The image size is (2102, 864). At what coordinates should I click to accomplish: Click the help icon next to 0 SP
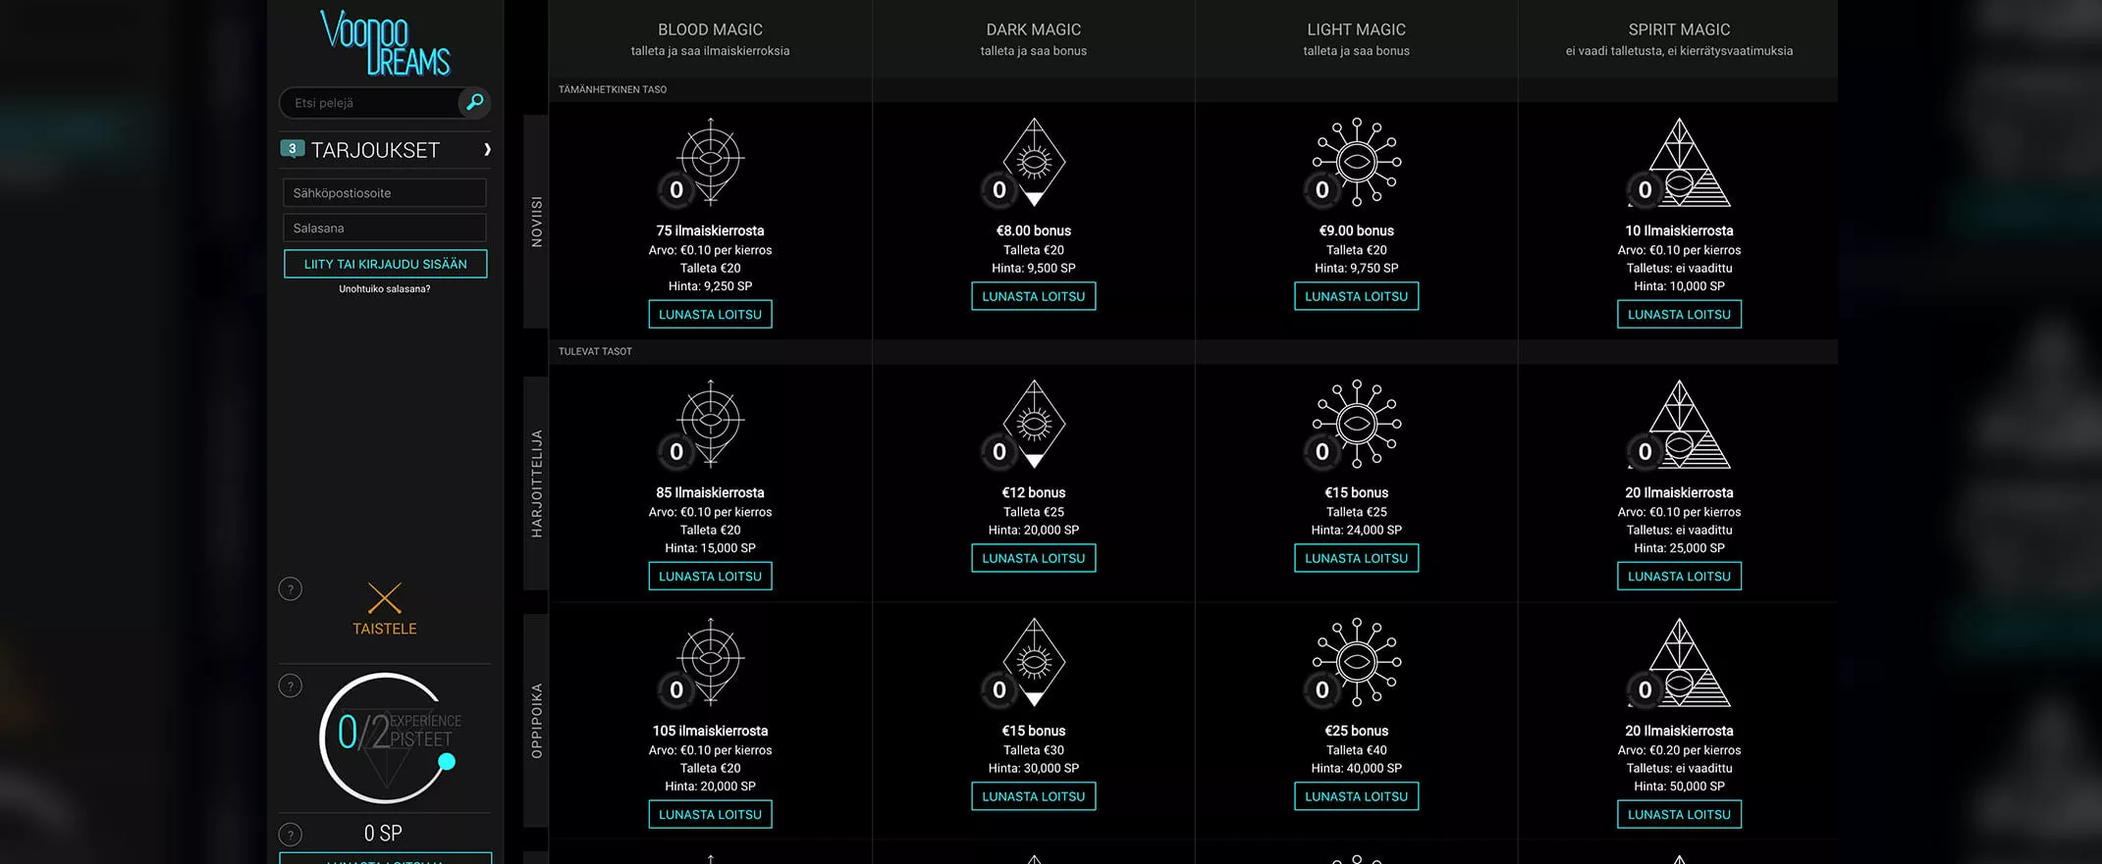[291, 835]
